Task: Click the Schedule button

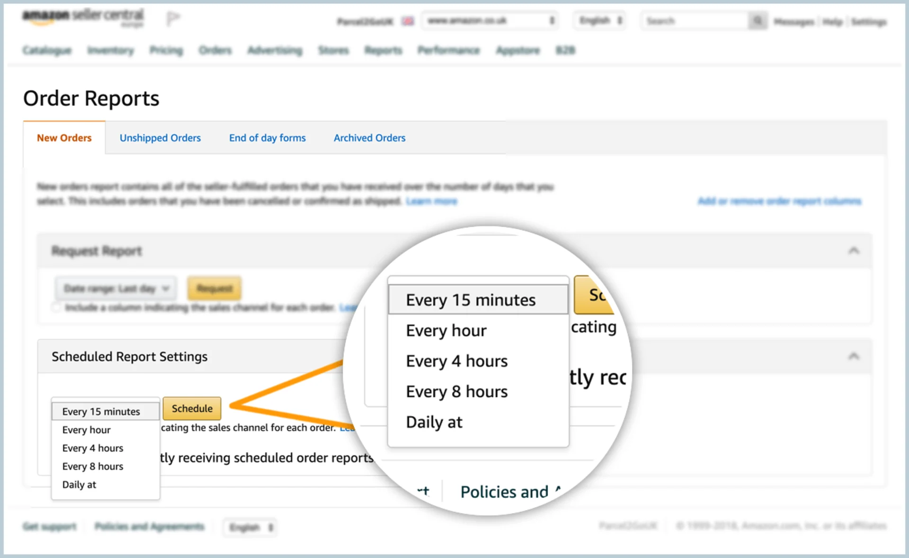Action: [x=192, y=408]
